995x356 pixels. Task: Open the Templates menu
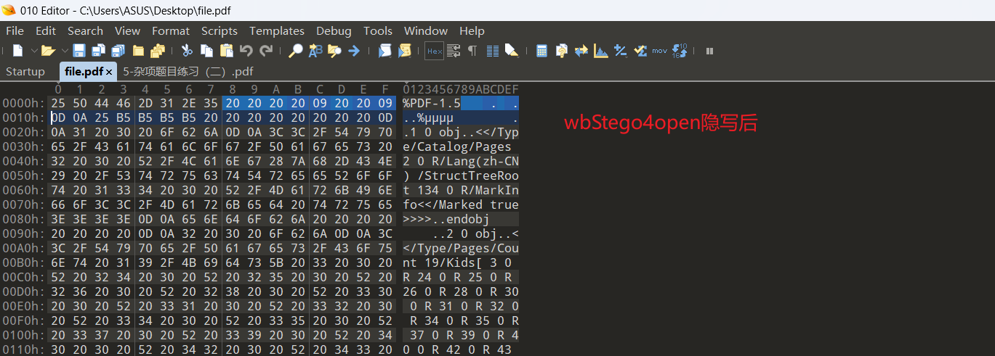pyautogui.click(x=276, y=30)
